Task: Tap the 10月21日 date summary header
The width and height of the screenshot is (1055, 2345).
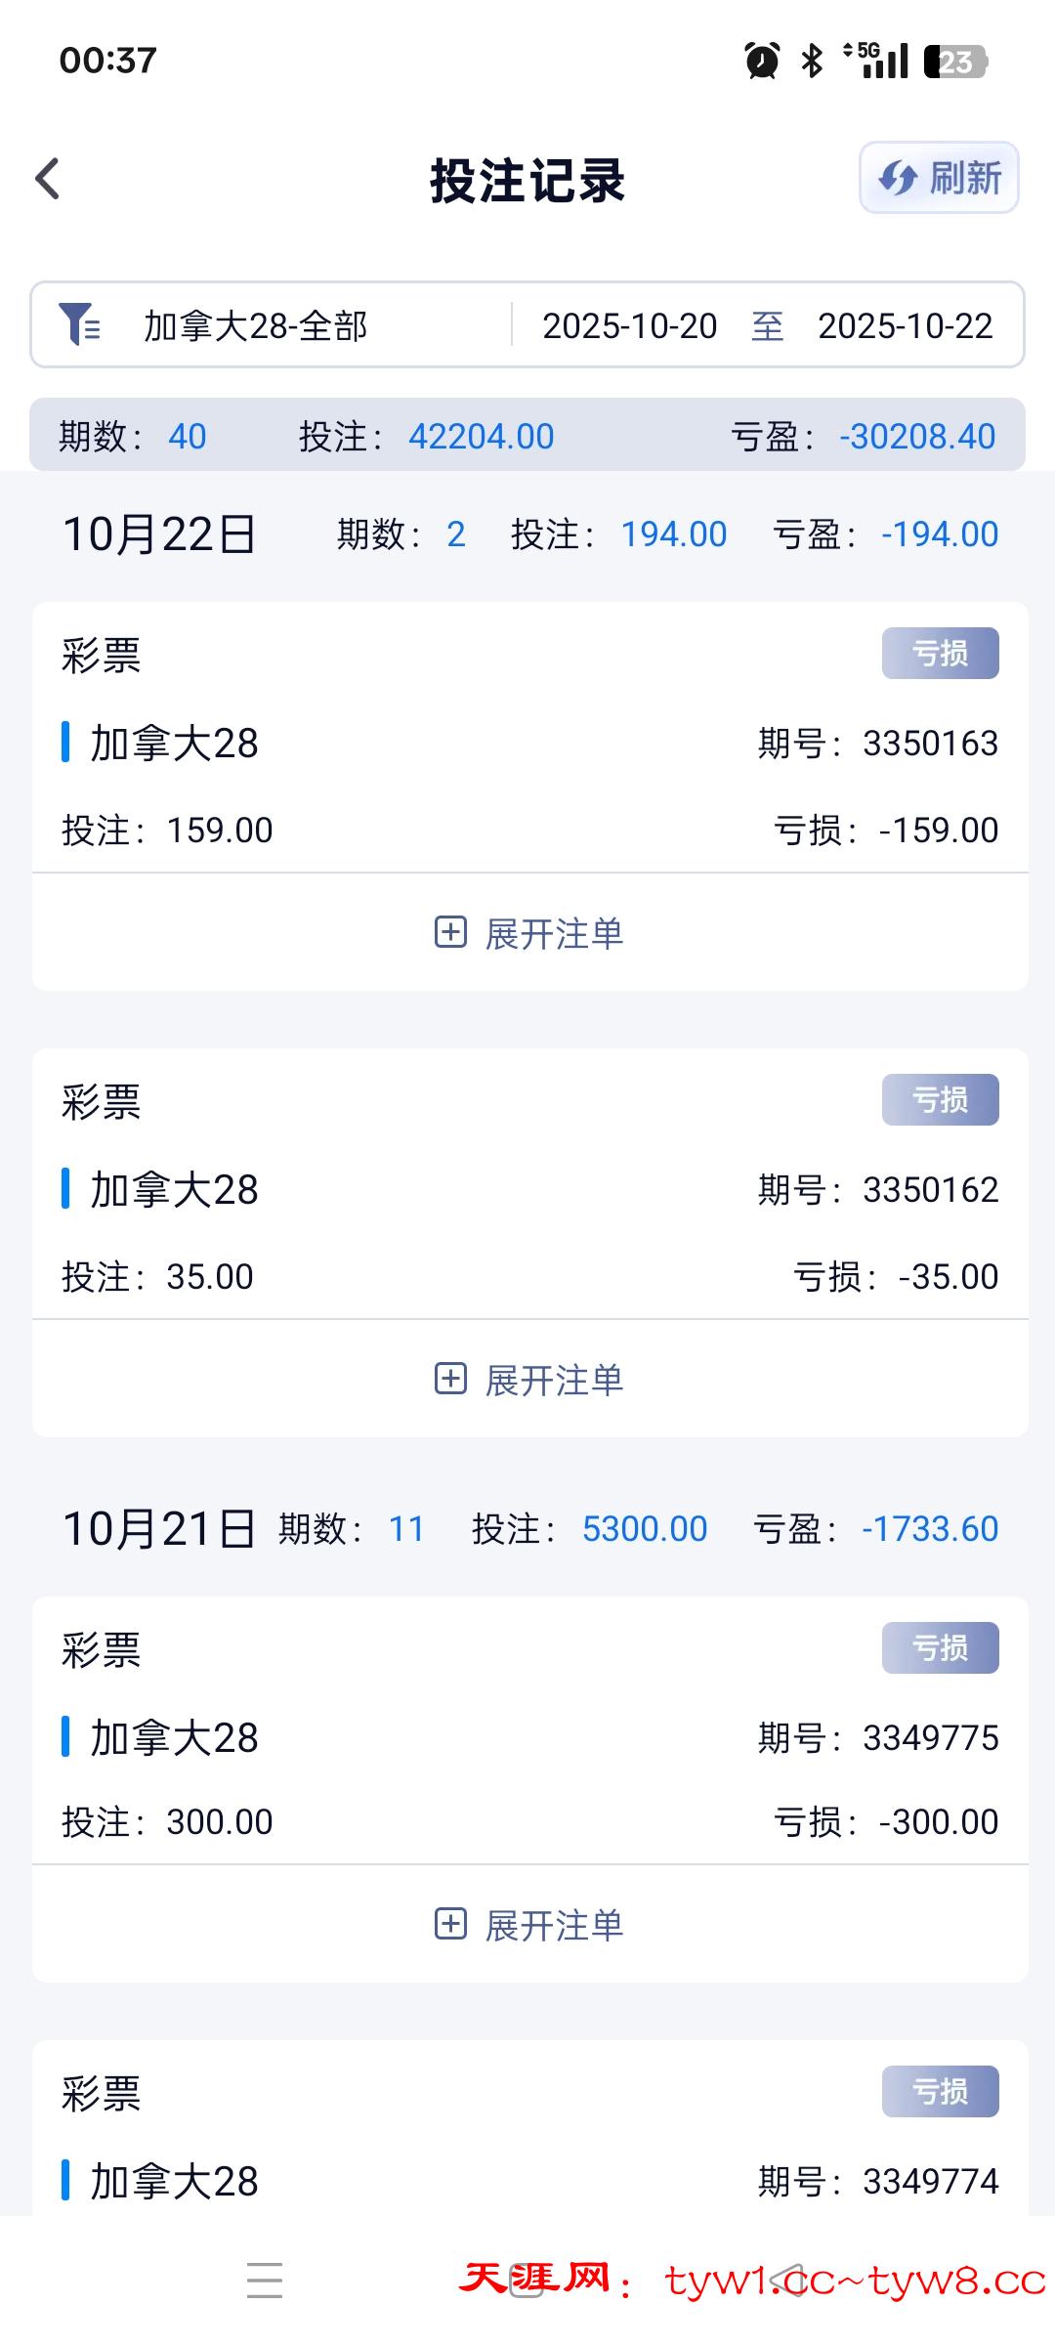Action: coord(159,1528)
